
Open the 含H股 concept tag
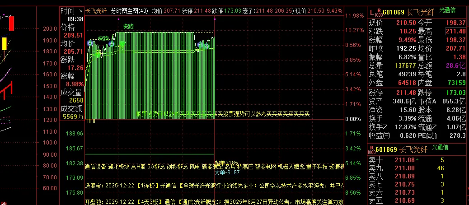138,167
